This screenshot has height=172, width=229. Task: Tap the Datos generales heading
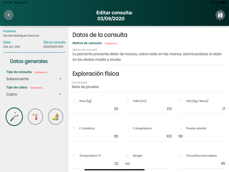[x=29, y=61]
